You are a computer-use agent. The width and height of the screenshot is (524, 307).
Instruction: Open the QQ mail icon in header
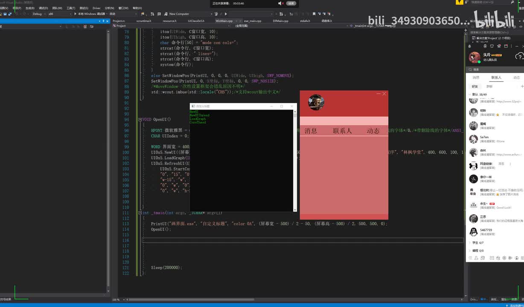click(506, 46)
